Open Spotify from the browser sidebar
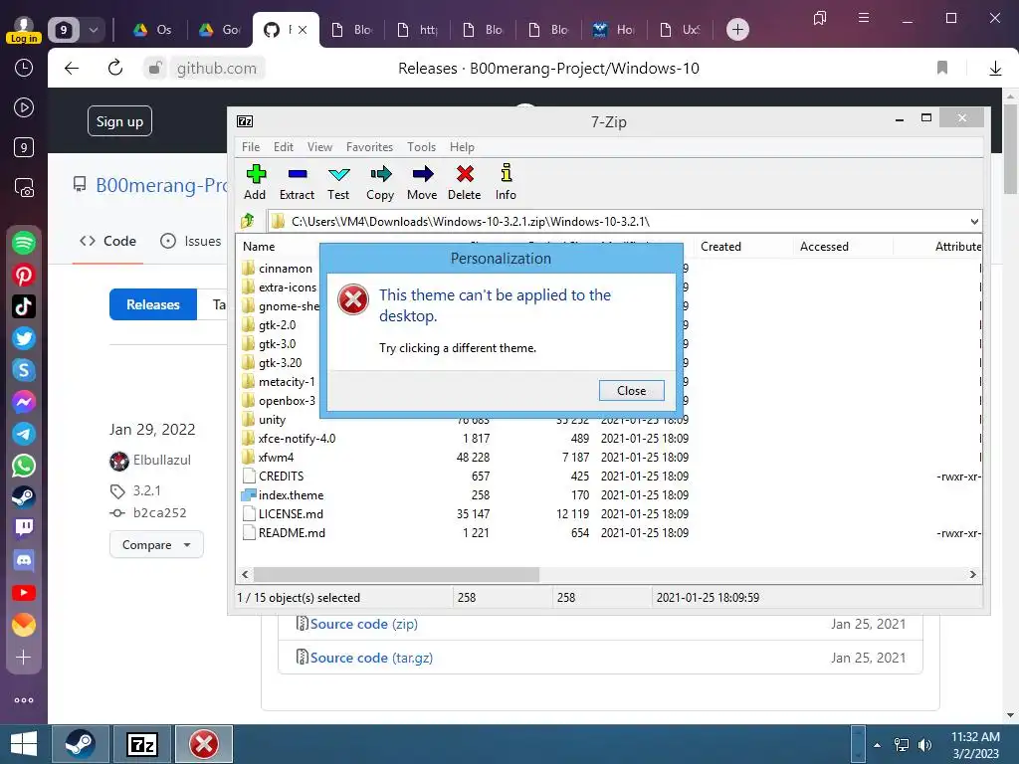The width and height of the screenshot is (1019, 764). 24,243
